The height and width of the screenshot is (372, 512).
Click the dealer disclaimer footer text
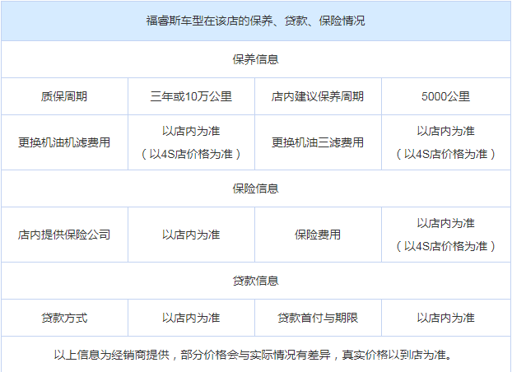(x=255, y=355)
